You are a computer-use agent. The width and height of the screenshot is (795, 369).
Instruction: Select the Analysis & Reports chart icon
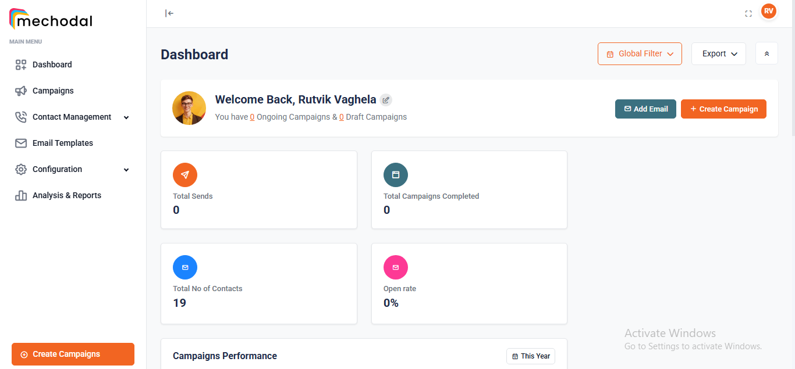tap(21, 195)
